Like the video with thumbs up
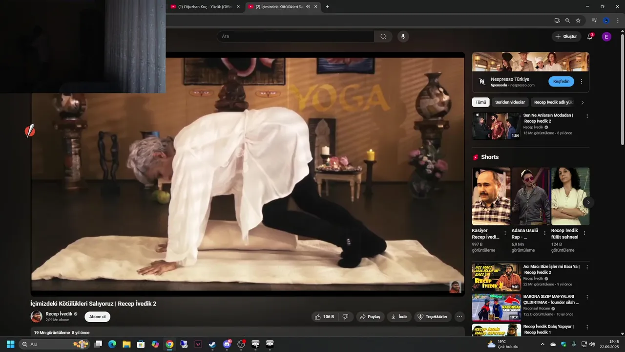 tap(324, 317)
